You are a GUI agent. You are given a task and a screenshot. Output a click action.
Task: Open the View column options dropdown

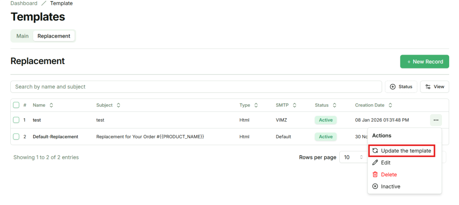[434, 87]
